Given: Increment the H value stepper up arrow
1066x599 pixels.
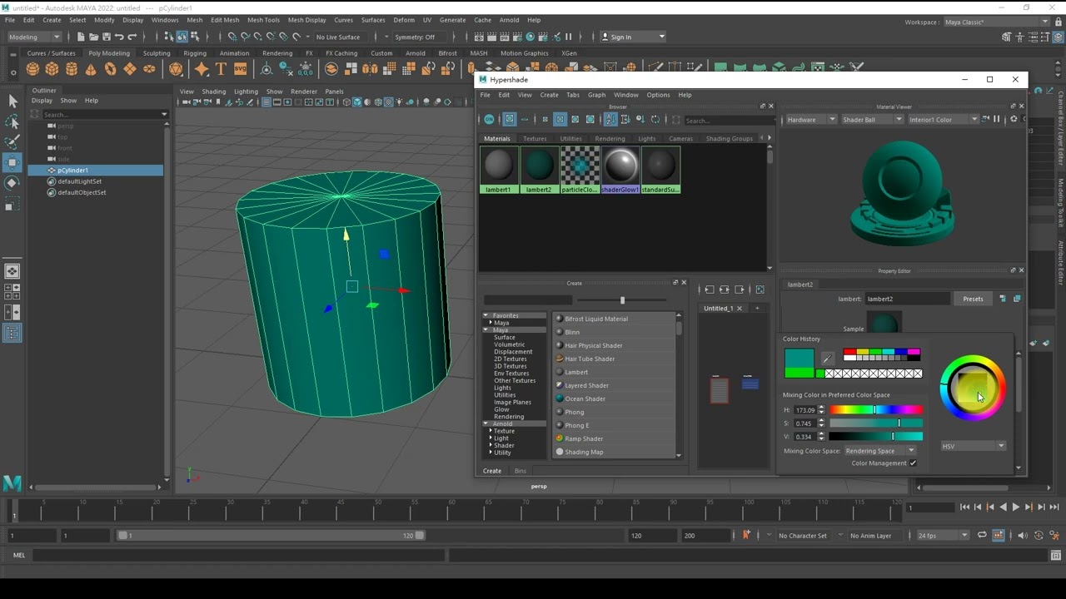Looking at the screenshot, I should click(x=821, y=408).
